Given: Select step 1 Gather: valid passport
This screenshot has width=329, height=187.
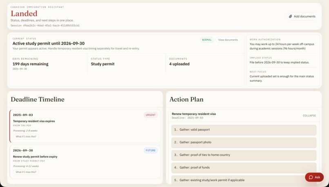Looking at the screenshot, I should 244,130.
